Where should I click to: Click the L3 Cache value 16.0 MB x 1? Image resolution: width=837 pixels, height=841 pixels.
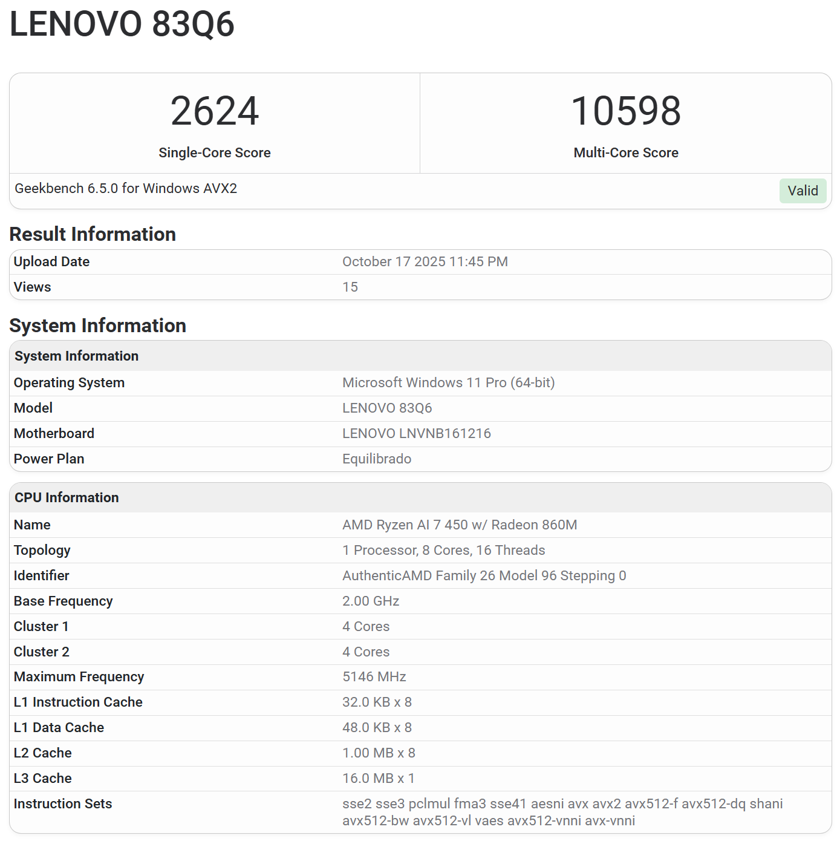(378, 778)
